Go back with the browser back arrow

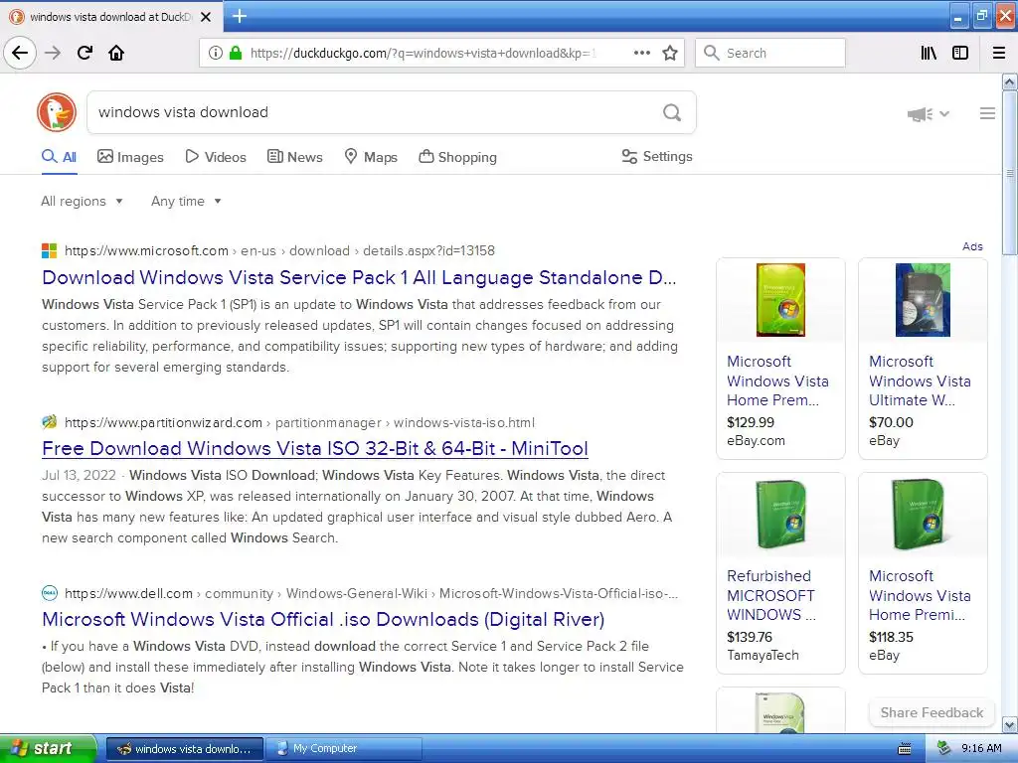(x=20, y=53)
